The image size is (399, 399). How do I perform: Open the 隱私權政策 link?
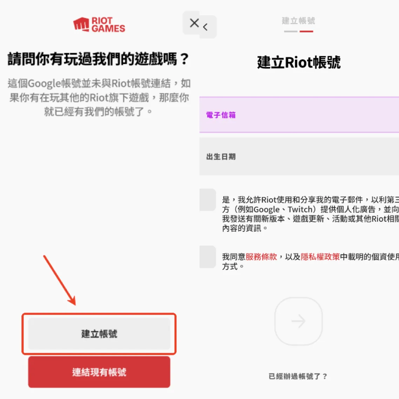click(x=320, y=257)
